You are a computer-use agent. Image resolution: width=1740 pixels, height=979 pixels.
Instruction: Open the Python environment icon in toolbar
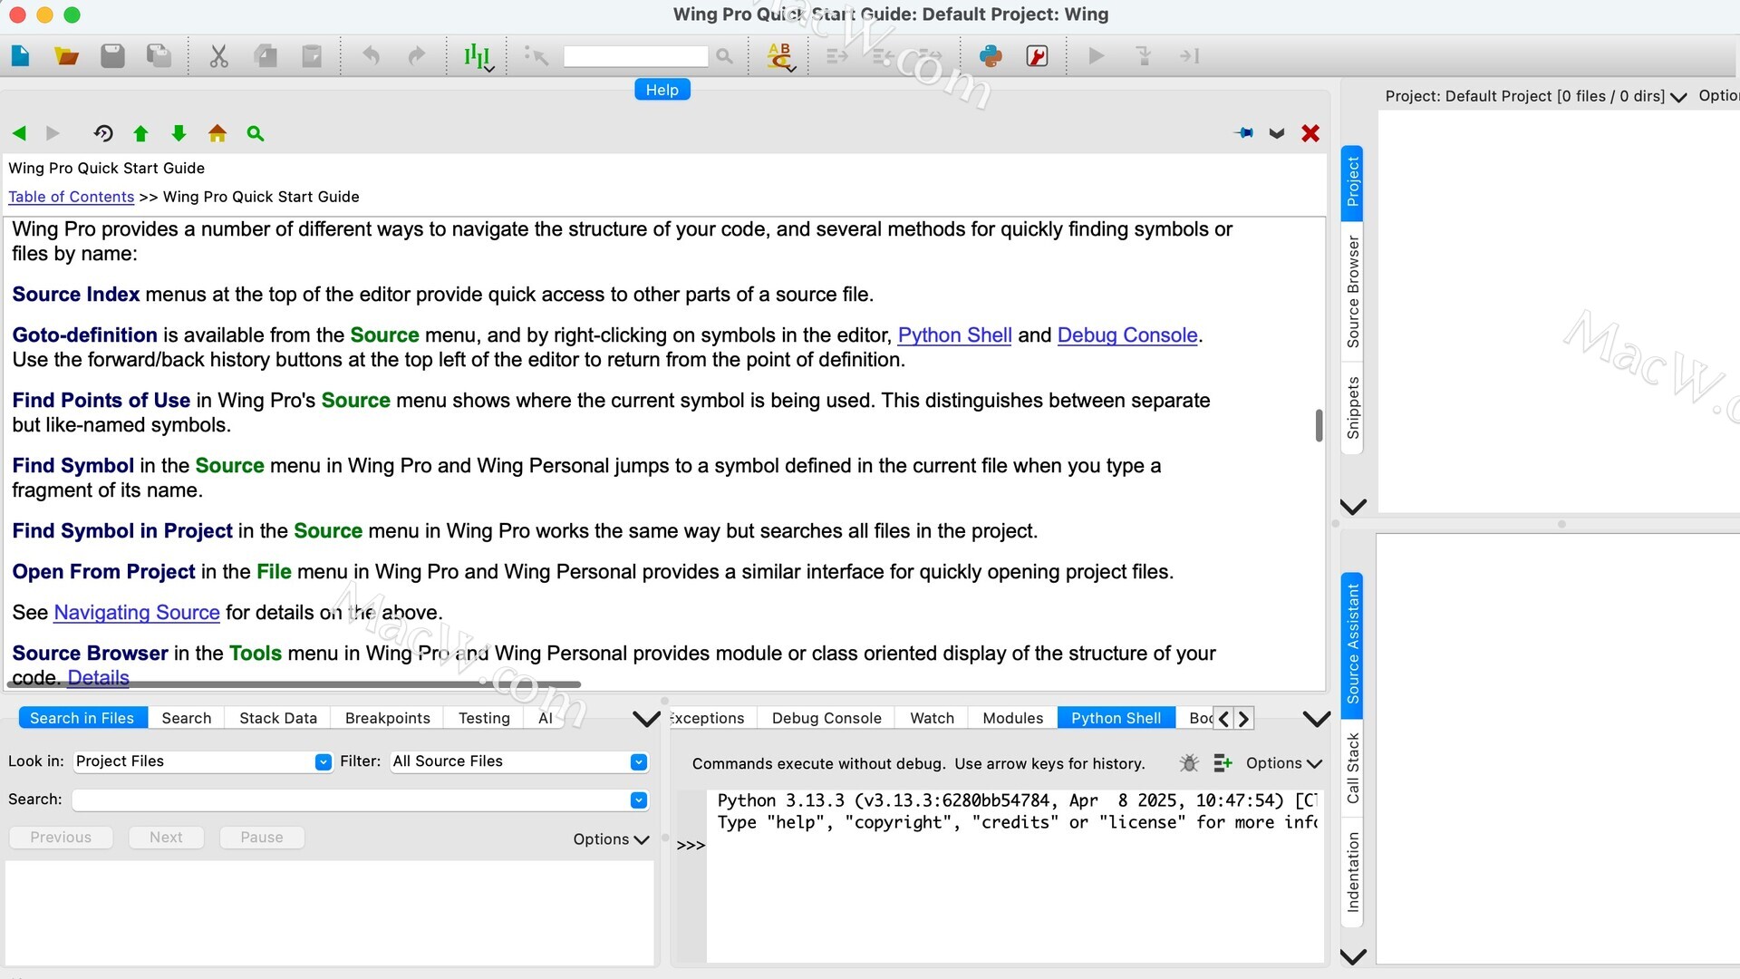tap(991, 56)
